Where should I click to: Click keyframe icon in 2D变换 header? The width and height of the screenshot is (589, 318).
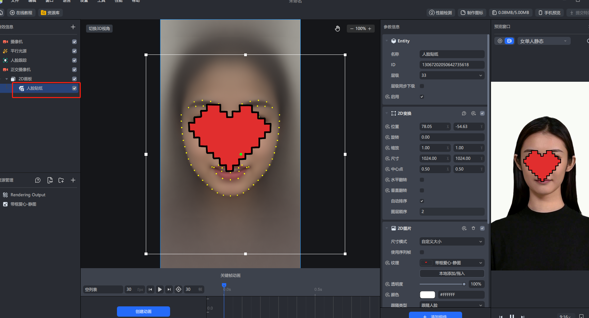click(473, 113)
